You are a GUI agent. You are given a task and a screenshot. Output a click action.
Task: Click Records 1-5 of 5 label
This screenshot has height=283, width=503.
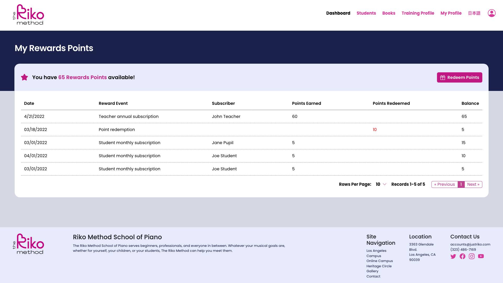click(408, 184)
